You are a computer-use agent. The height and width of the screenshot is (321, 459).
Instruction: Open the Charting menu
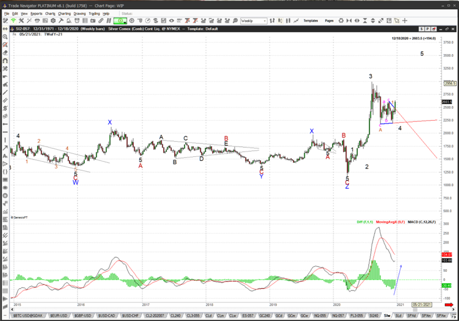(x=64, y=14)
